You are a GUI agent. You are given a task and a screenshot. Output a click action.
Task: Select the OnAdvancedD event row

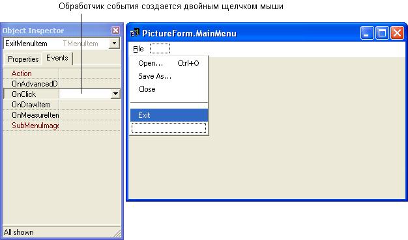[x=62, y=84]
